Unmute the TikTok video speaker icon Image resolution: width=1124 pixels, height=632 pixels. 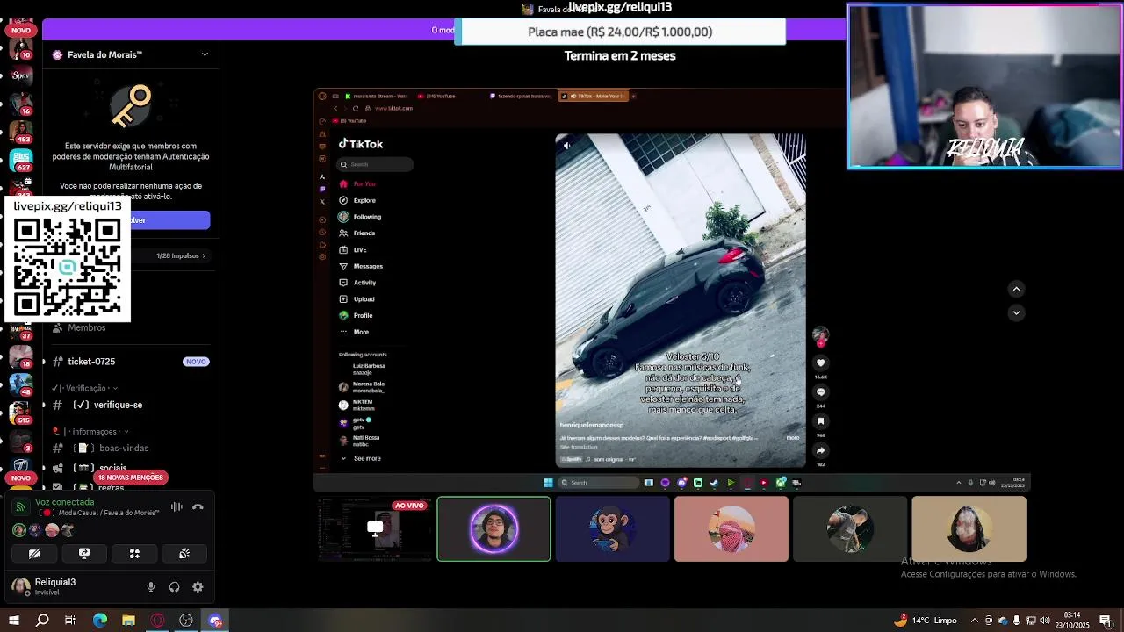pos(566,146)
